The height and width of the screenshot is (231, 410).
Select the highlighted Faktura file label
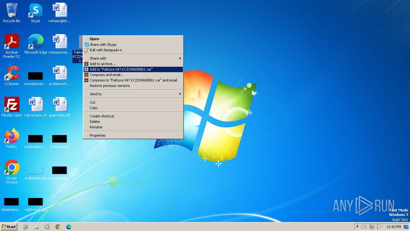(x=78, y=56)
